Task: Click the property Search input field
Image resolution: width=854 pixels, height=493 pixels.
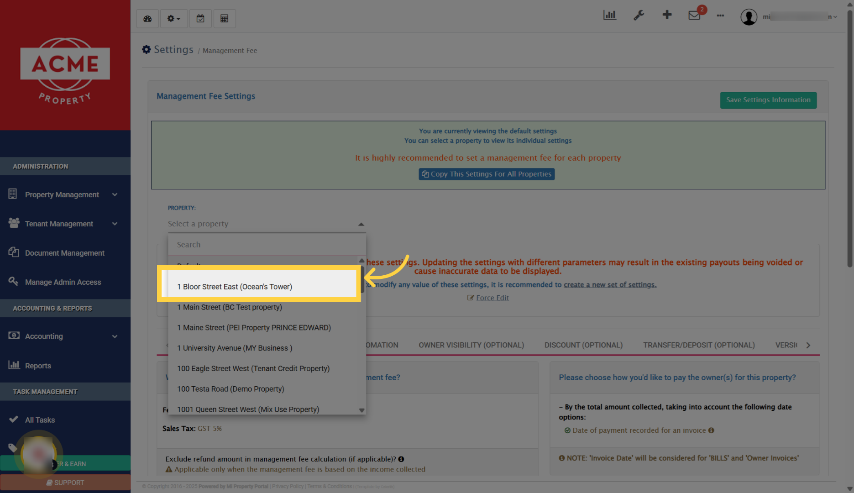Action: pos(267,245)
